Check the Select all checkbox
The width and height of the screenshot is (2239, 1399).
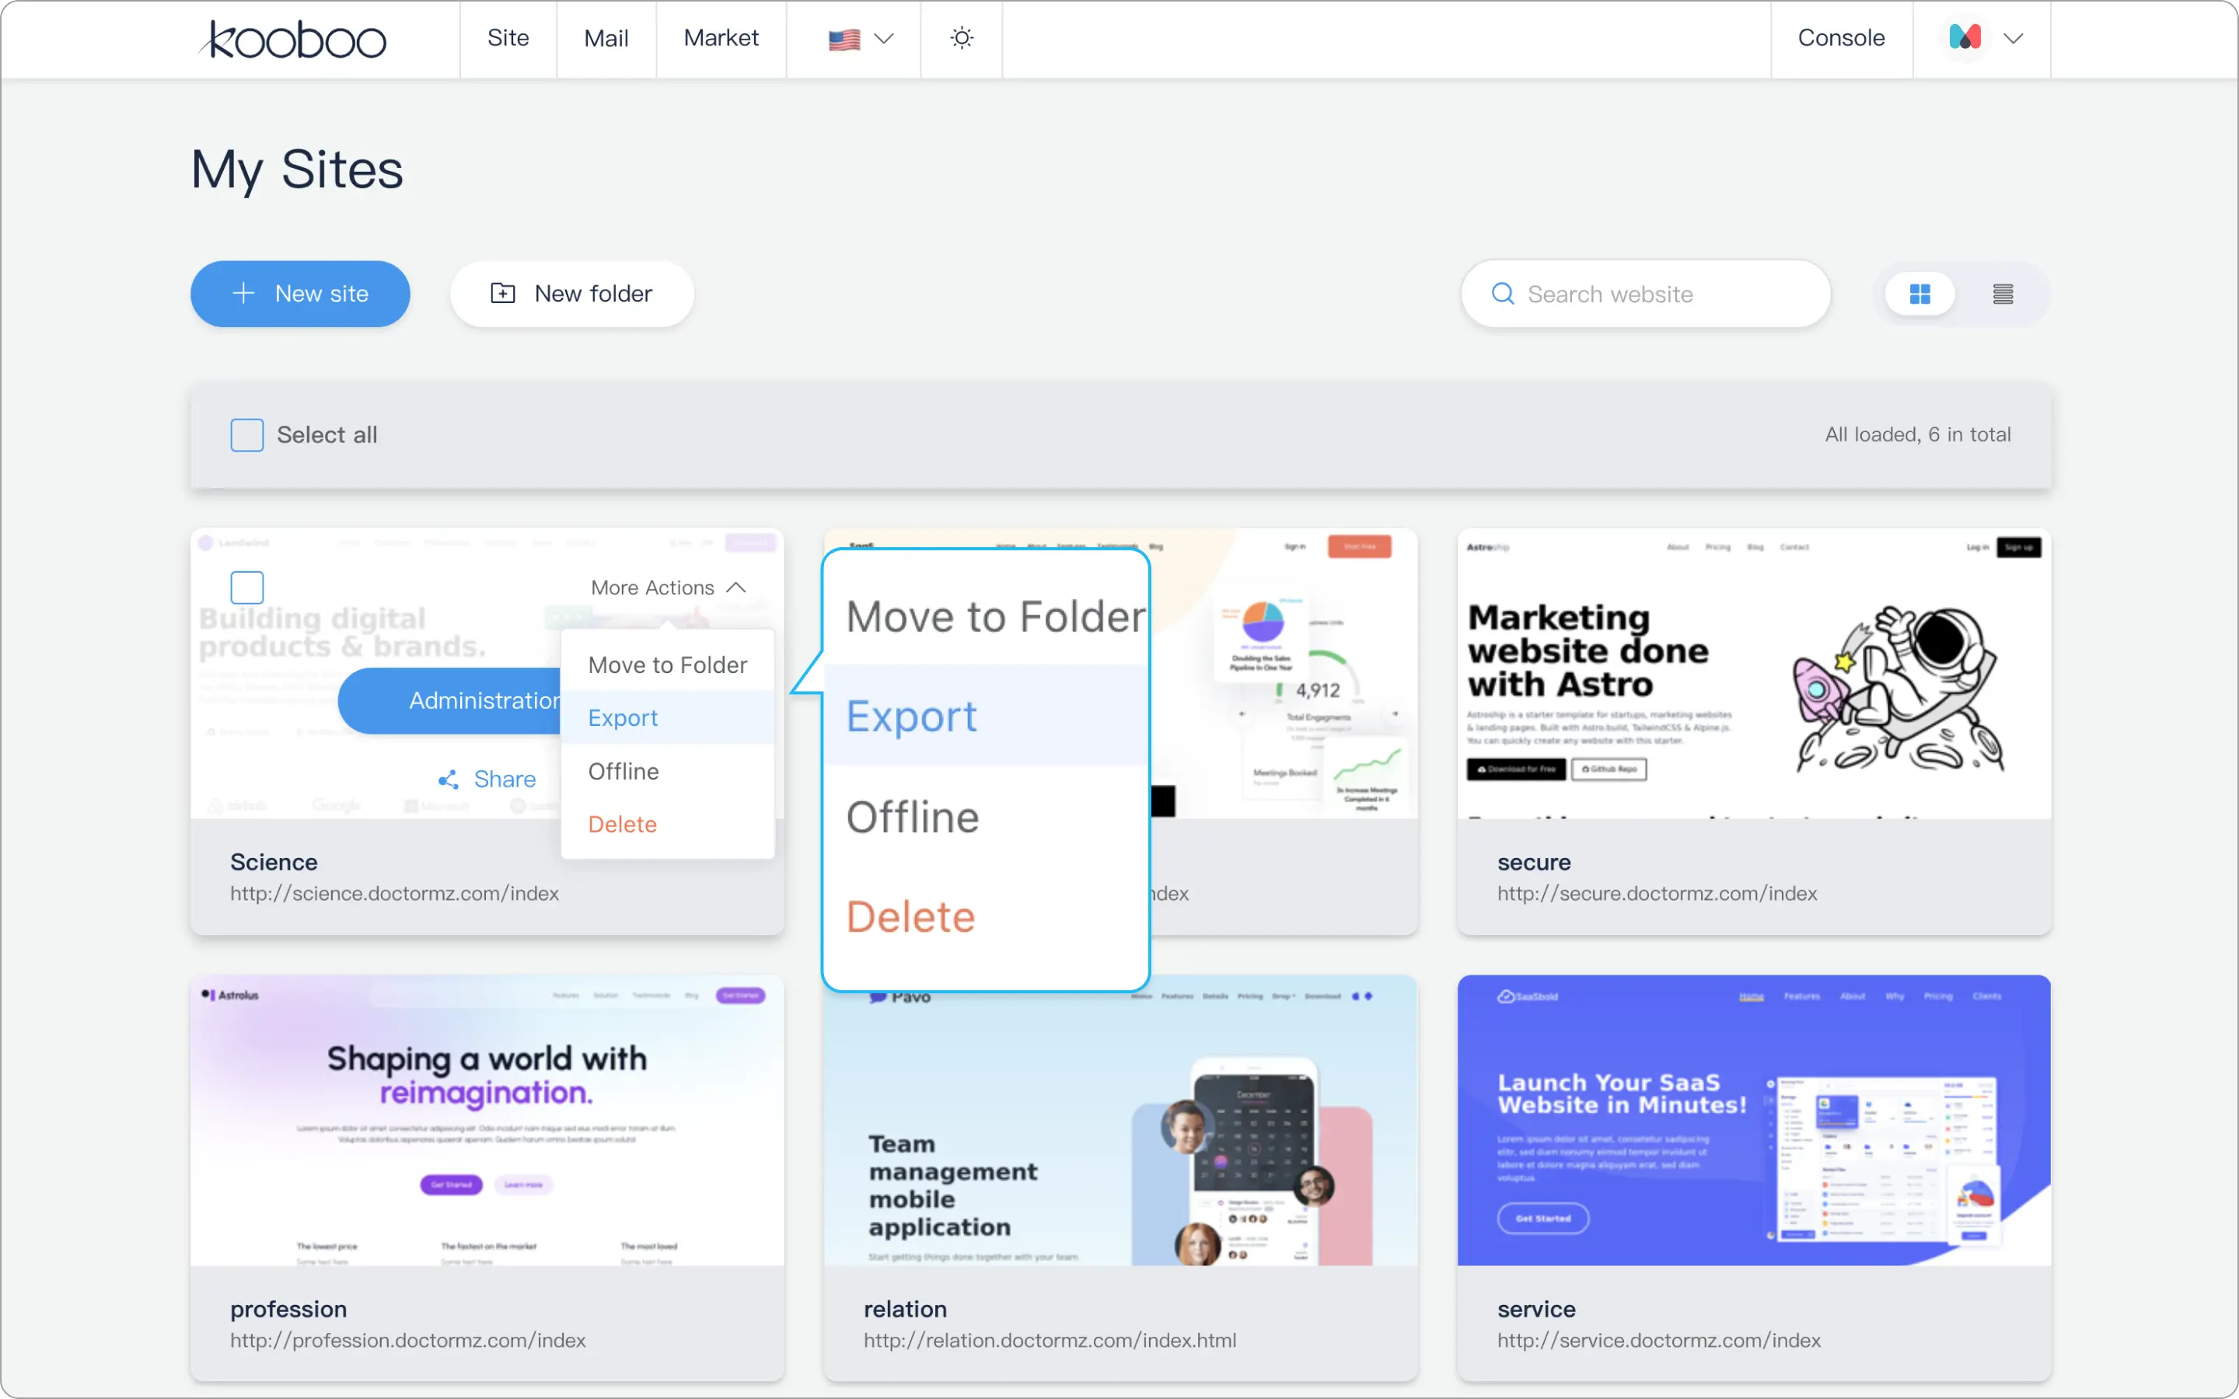tap(247, 435)
